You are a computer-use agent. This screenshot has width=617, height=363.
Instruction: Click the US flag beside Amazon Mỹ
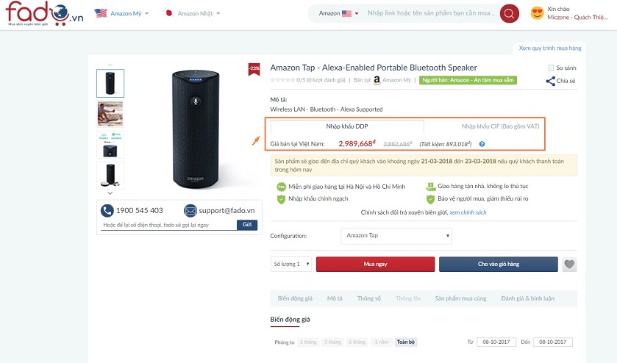tap(101, 13)
